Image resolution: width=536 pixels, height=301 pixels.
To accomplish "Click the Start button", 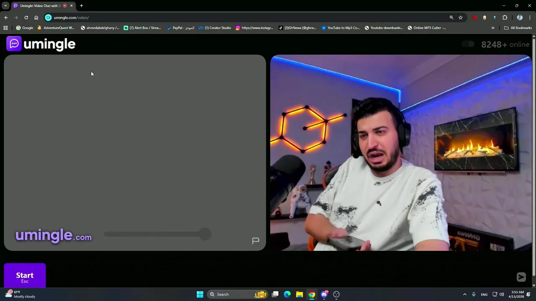I will click(x=25, y=276).
